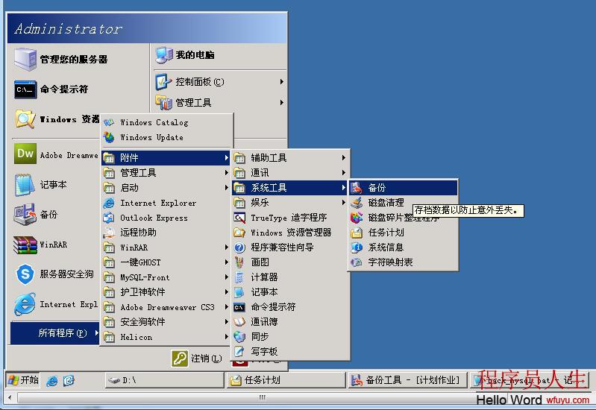Click the 写字板 WordPad icon

coord(239,352)
